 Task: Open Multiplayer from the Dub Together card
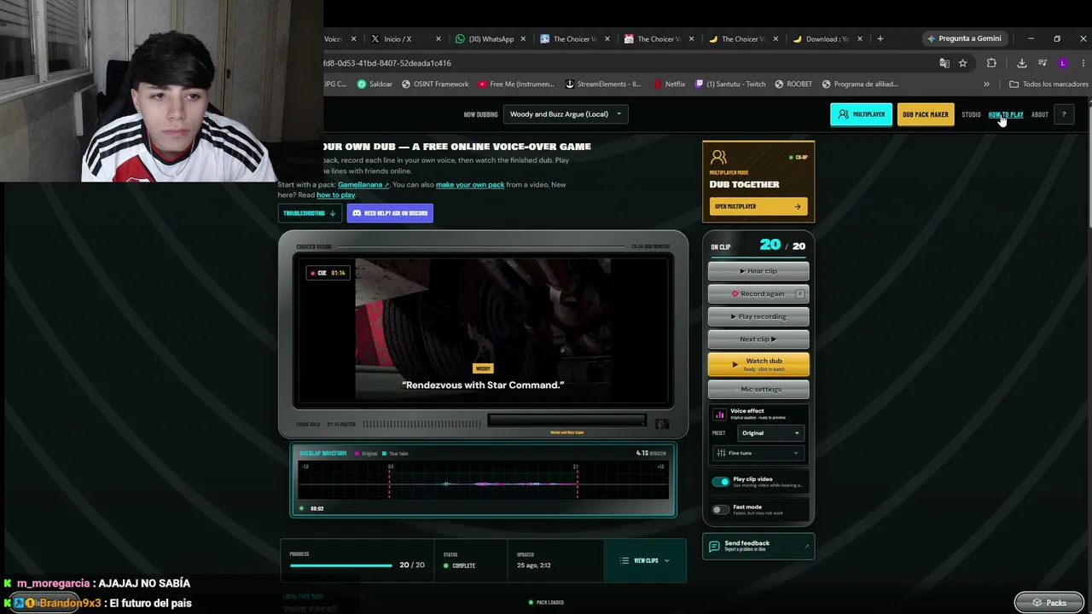(x=758, y=206)
